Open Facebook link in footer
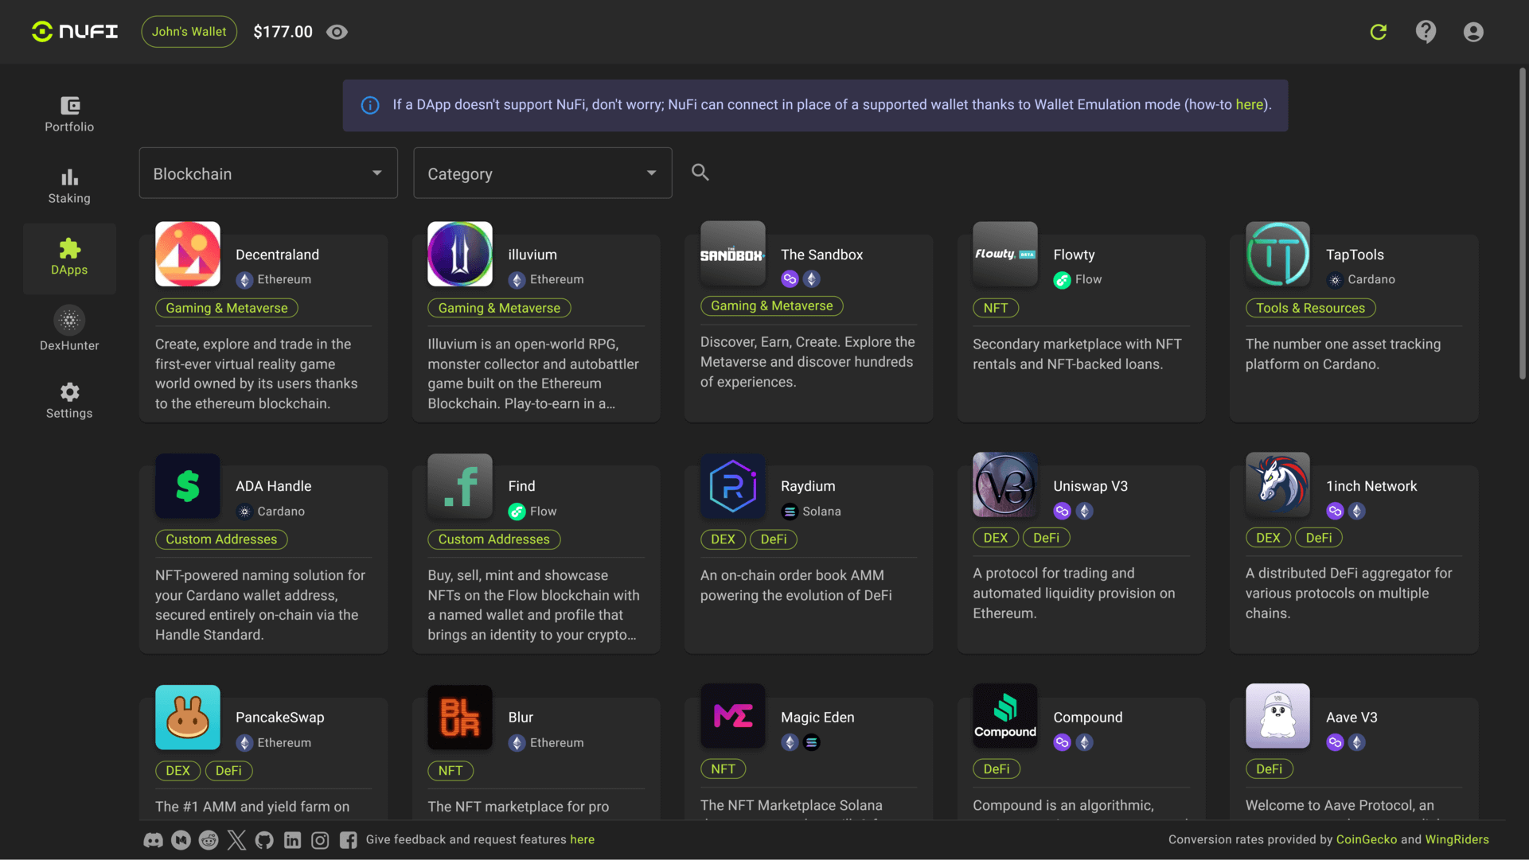 pos(348,839)
